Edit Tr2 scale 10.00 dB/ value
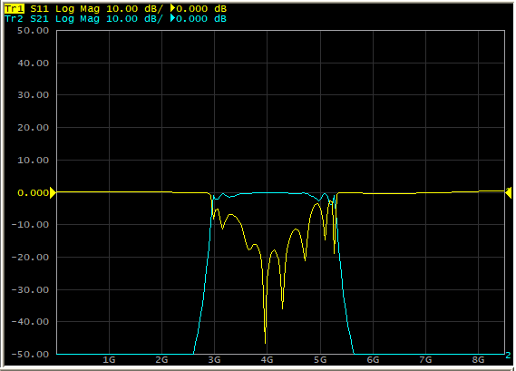516x371 pixels. [x=134, y=19]
